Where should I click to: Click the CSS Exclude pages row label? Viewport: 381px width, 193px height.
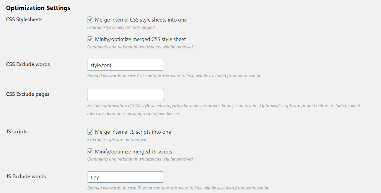tap(28, 94)
